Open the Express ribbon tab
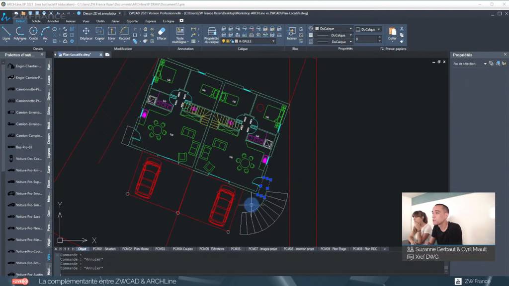Screen dimensions: 509x286 [151, 21]
